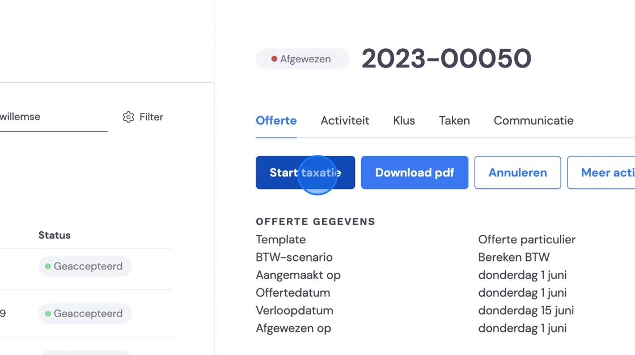Click the Afgewezen status badge
Screen dimensions: 635x355
pos(303,59)
